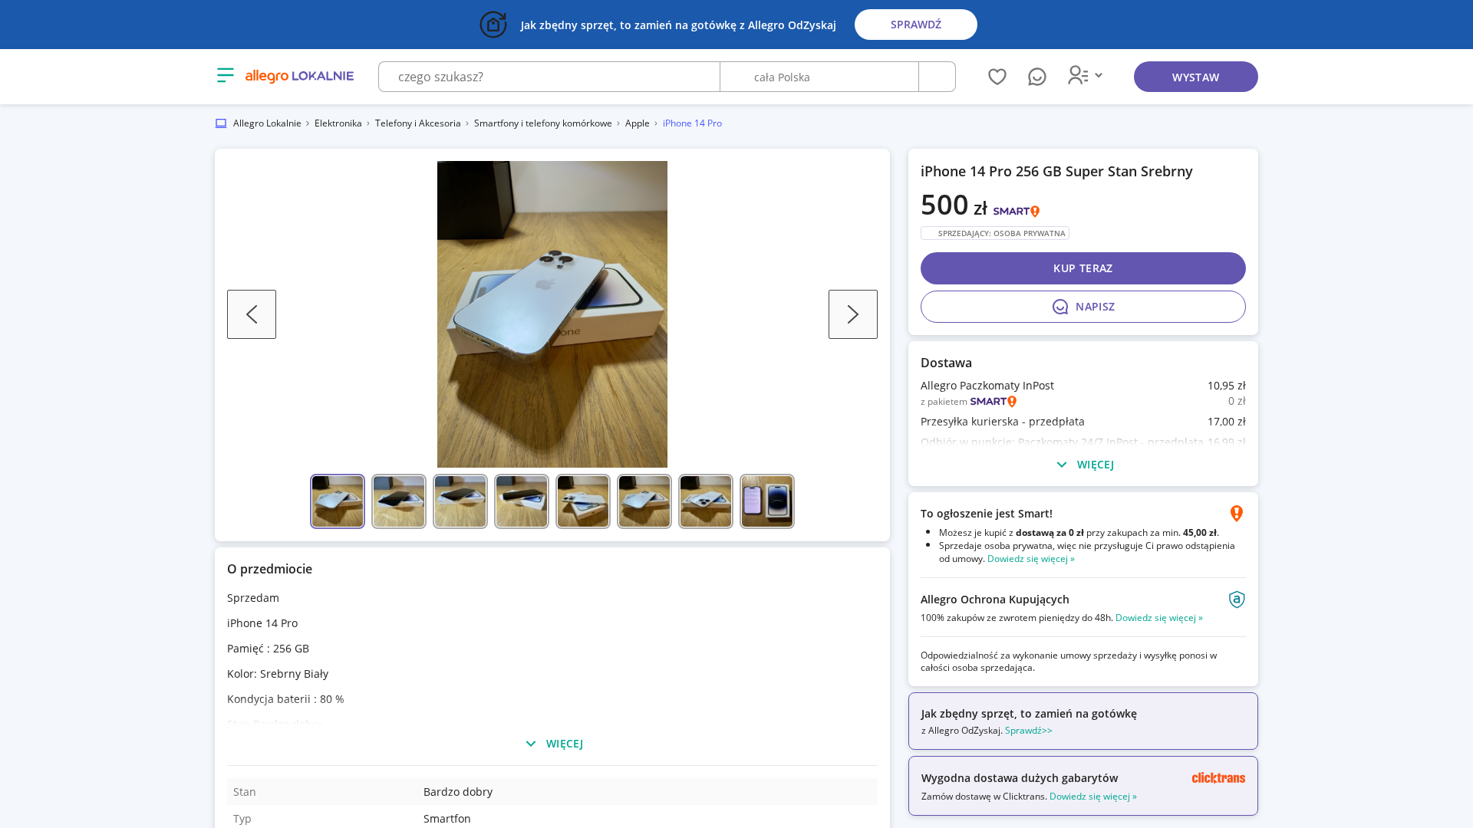Click the 'SPRZEDAJĄCY: OSOBA PRYWATNA' badge
1473x828 pixels.
click(995, 233)
